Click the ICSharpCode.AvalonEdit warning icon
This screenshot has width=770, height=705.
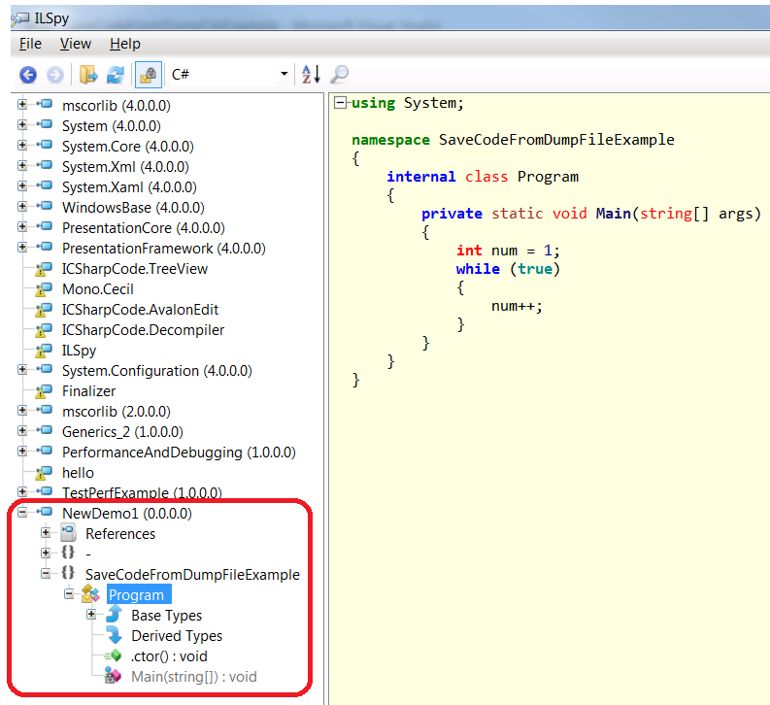tap(44, 310)
